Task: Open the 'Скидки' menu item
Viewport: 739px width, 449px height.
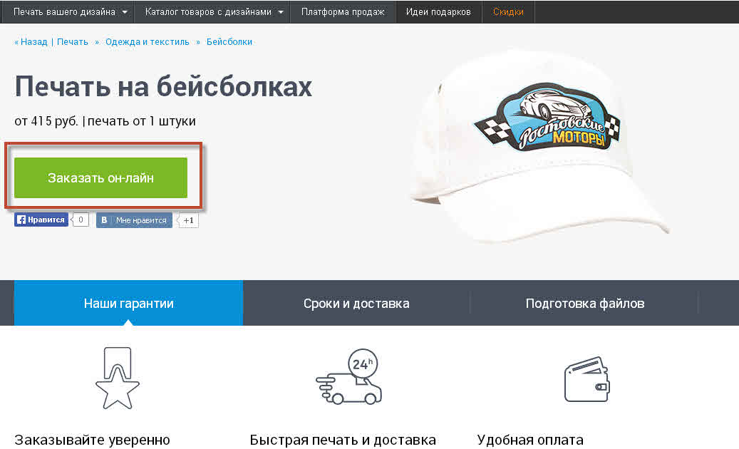Action: 508,12
